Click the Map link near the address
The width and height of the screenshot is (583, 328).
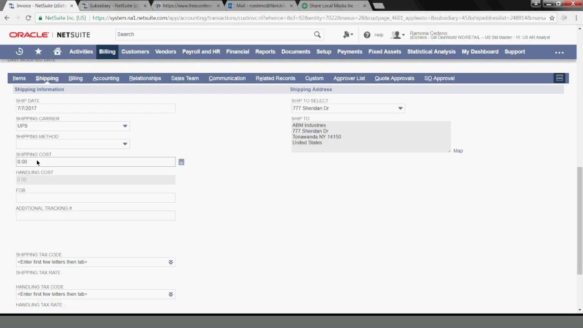(458, 151)
